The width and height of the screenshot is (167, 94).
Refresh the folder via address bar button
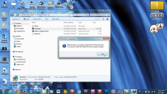point(87,15)
